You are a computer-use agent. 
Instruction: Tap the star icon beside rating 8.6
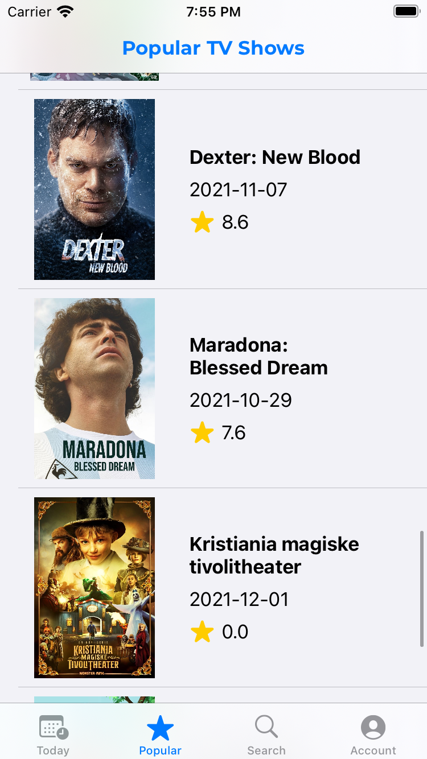pos(202,222)
